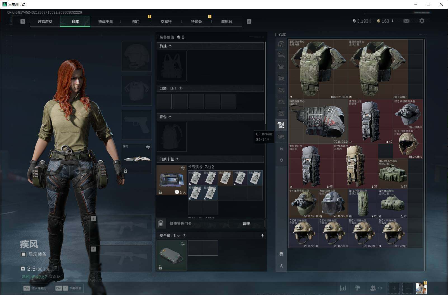Screen dimensions: 448x295
Task: Select 精英防弹背心 armor 79.0/79.0
Action: point(318,122)
